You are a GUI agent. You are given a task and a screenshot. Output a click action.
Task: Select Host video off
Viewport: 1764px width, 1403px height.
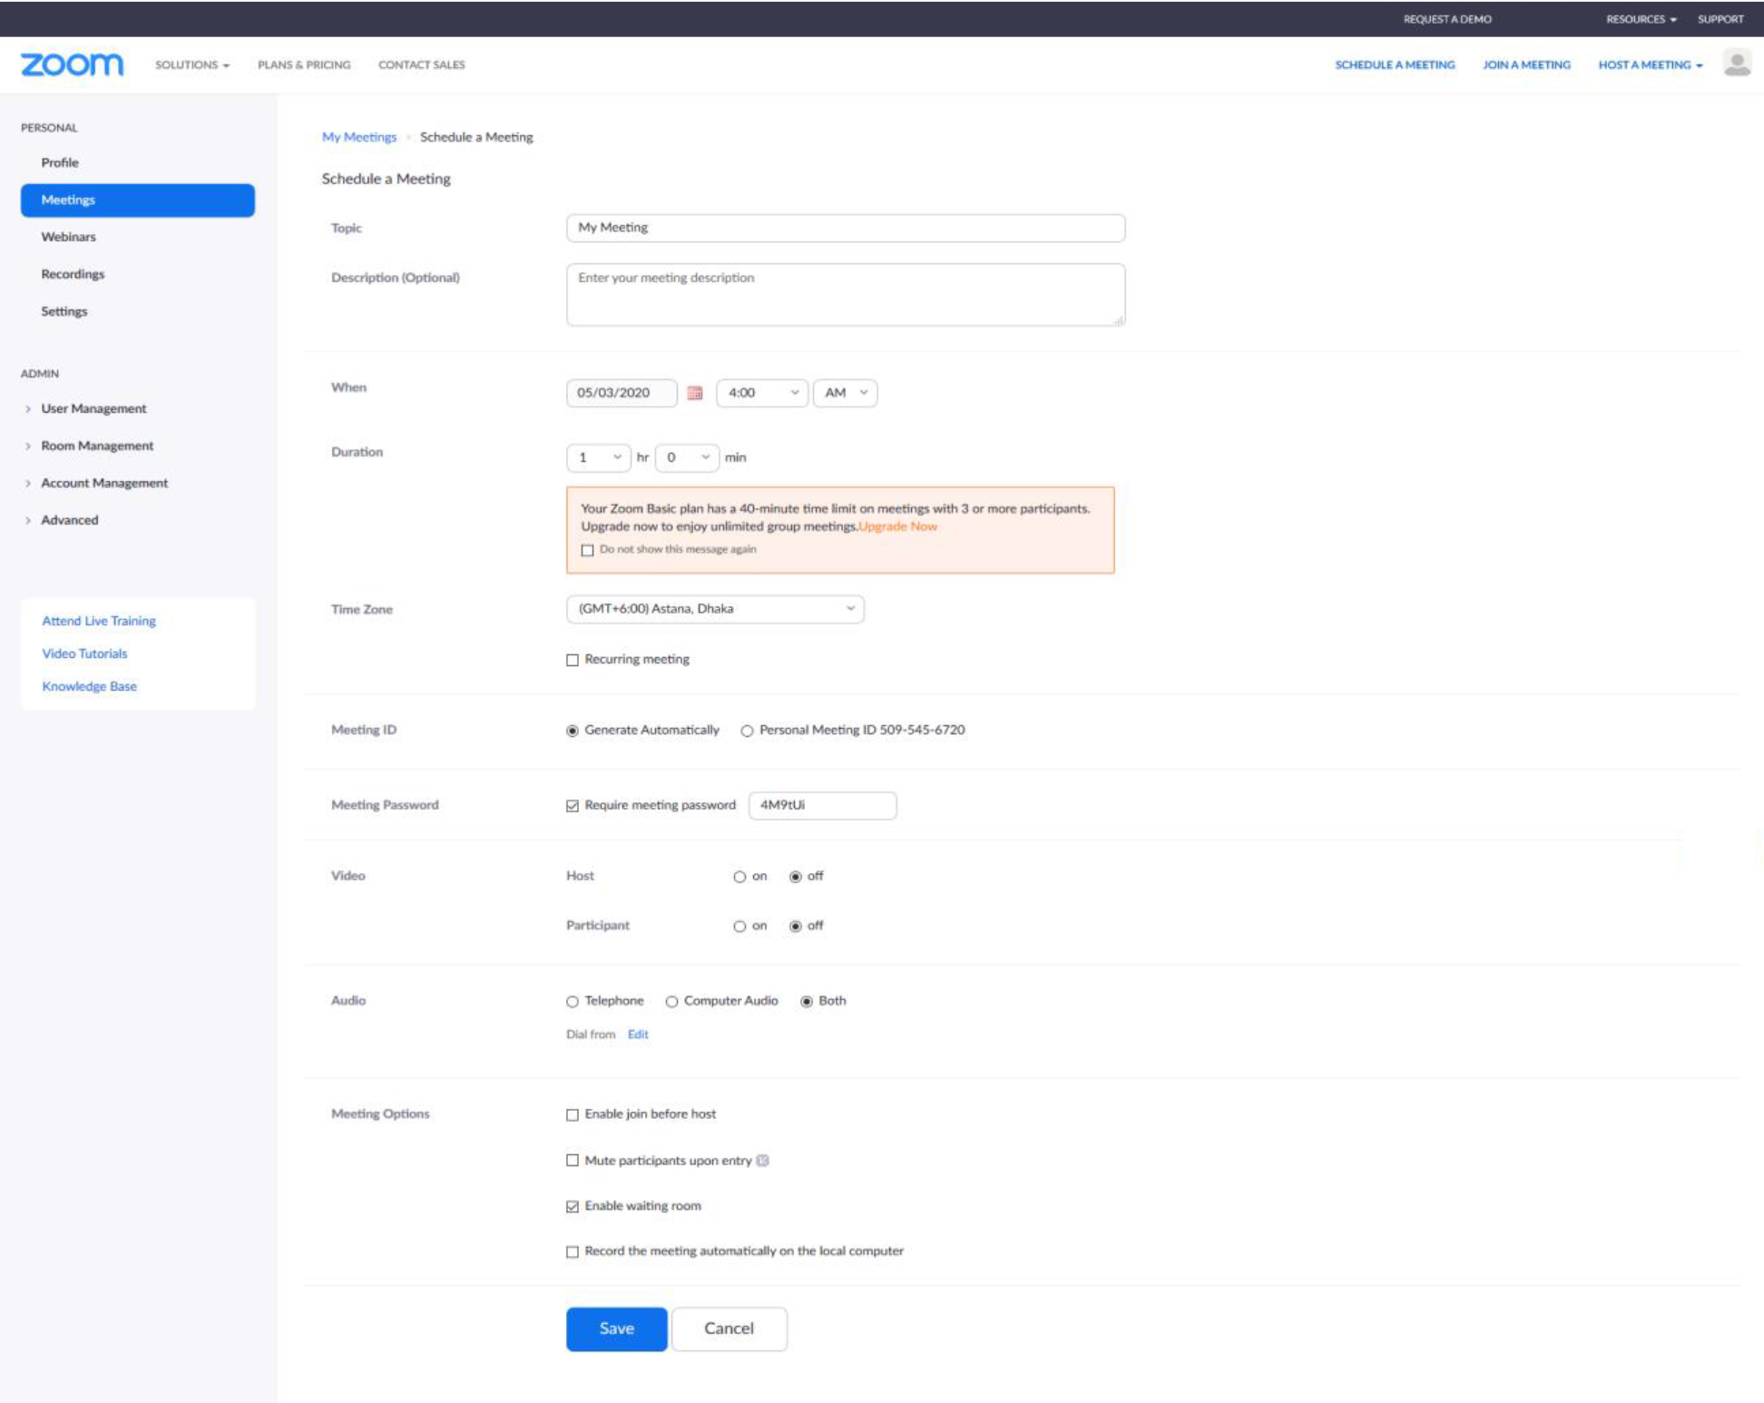[x=796, y=877]
